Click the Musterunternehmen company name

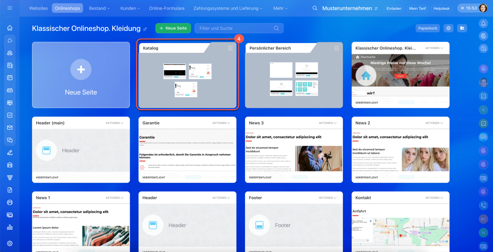pos(347,8)
